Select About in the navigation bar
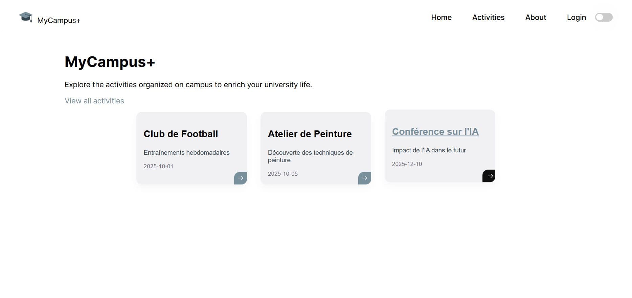 [x=536, y=17]
